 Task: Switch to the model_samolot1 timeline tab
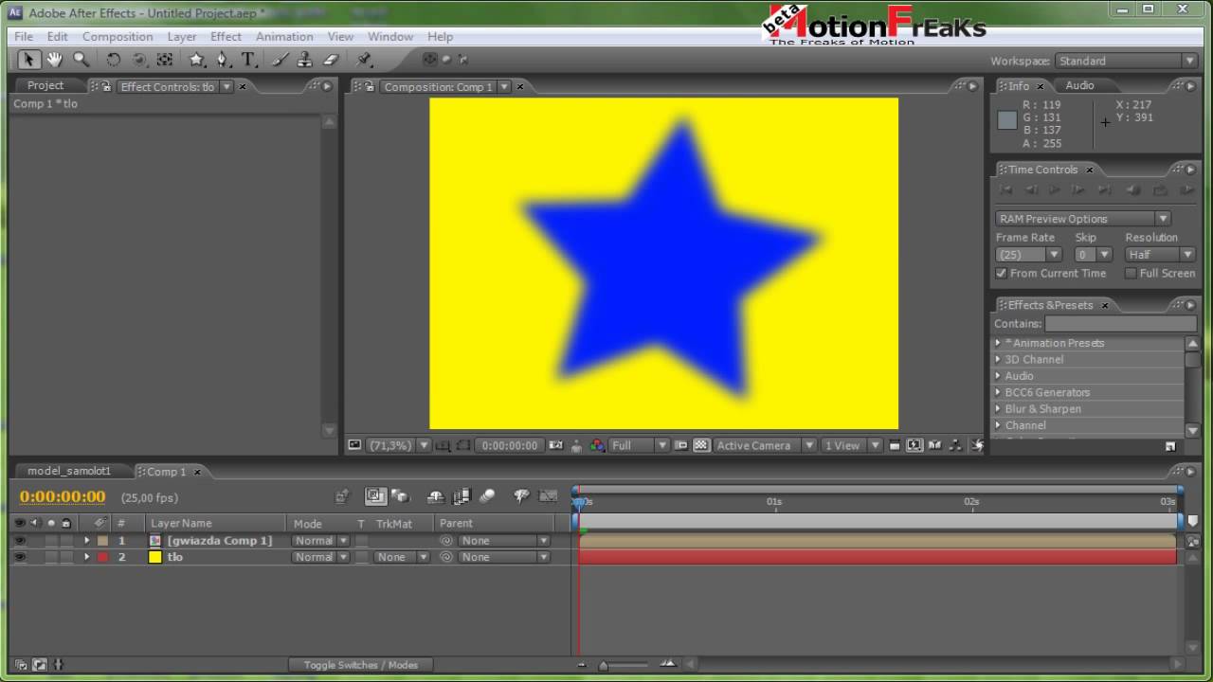pos(69,471)
